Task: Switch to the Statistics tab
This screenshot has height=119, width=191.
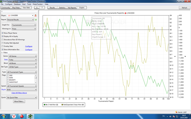Action: [x=62, y=8]
